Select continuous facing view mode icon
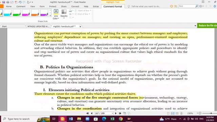Image resolution: width=217 pixels, height=122 pixels. 181,113
